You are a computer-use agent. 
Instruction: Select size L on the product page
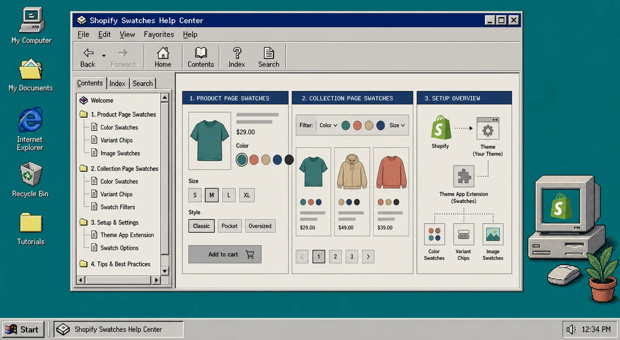click(229, 195)
